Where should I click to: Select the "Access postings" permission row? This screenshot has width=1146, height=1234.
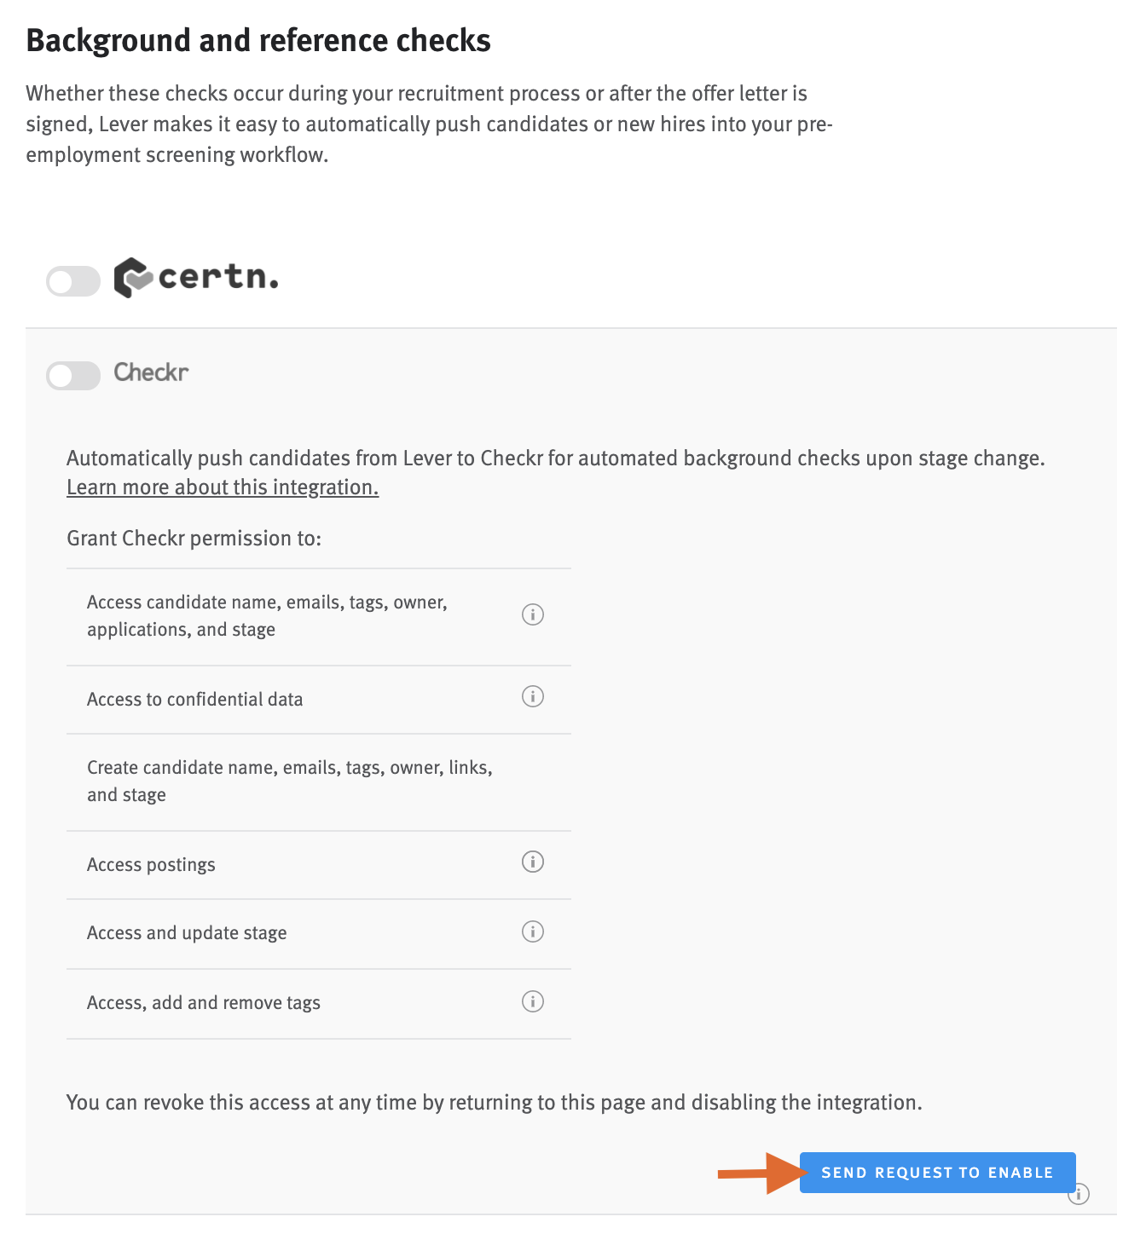(x=151, y=864)
